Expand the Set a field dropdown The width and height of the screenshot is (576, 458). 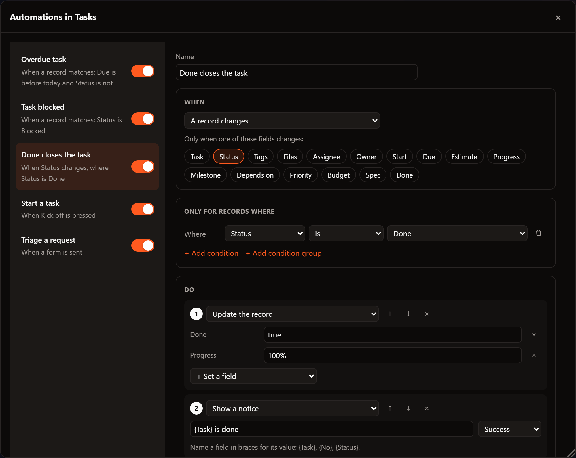point(253,376)
